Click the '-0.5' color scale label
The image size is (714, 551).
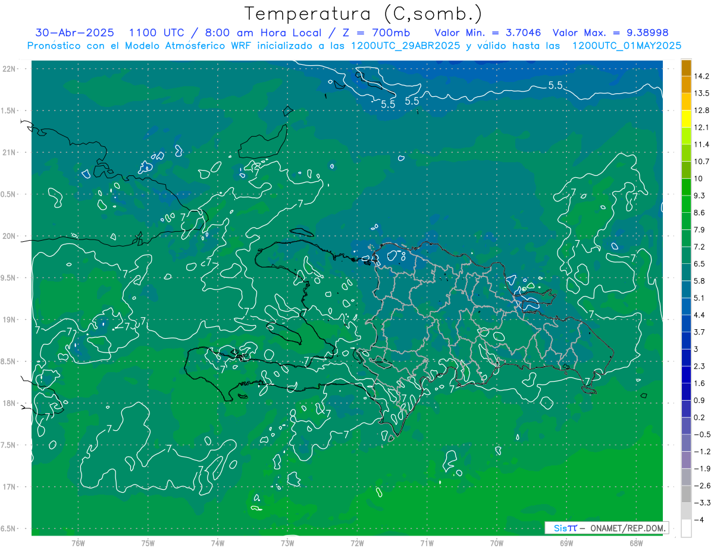pos(702,434)
